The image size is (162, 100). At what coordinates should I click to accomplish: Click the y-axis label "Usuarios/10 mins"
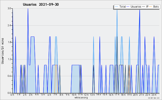click(x=2, y=51)
